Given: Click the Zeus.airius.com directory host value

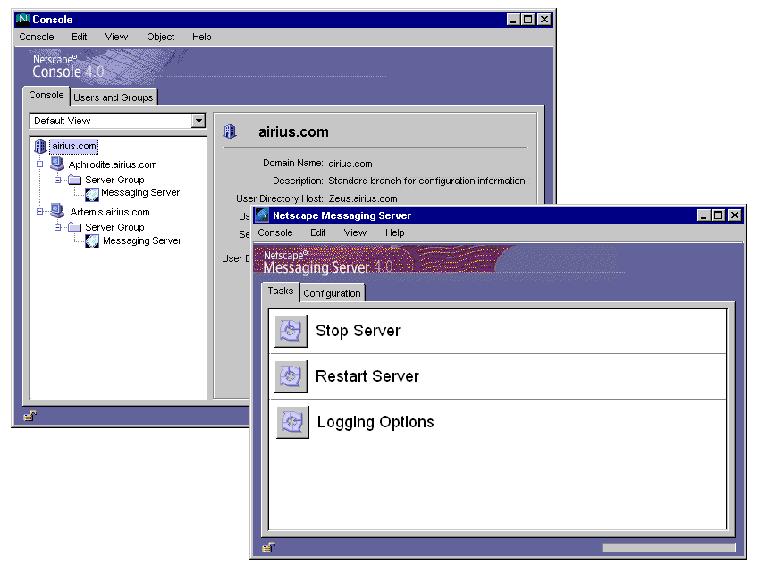Looking at the screenshot, I should [x=363, y=198].
